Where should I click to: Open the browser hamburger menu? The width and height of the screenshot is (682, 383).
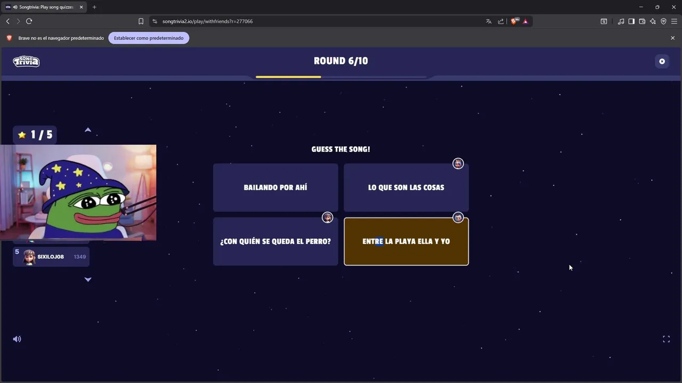674,21
